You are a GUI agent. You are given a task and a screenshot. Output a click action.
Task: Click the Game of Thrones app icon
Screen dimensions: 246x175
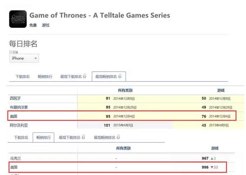click(x=18, y=19)
